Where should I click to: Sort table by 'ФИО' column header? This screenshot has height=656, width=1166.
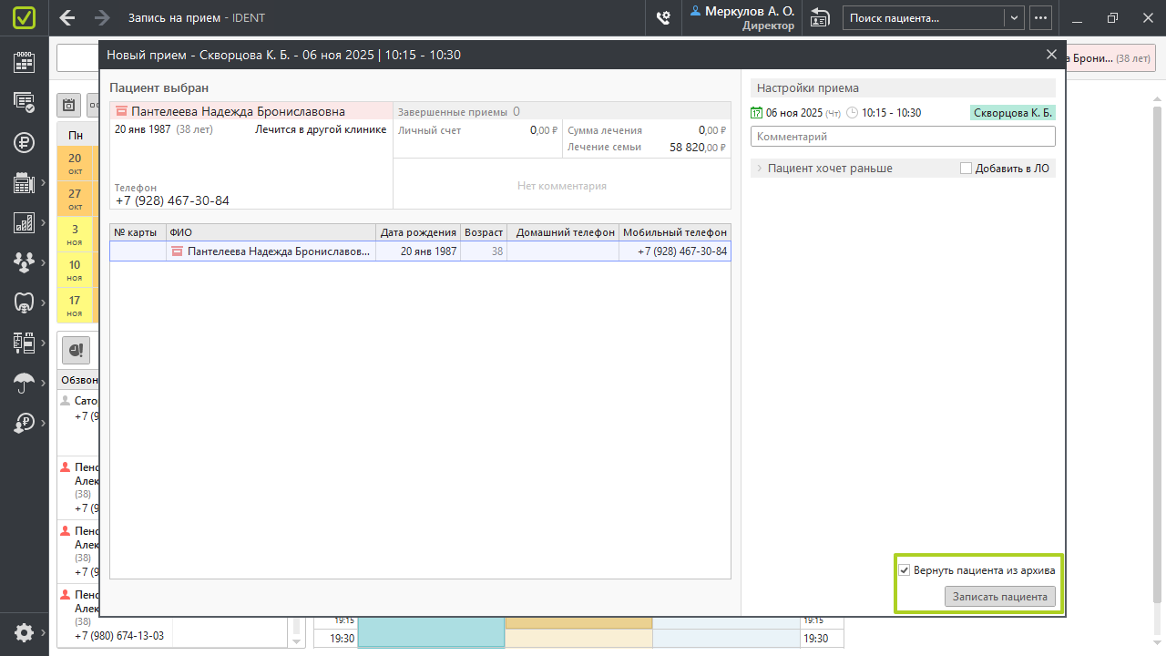point(271,232)
